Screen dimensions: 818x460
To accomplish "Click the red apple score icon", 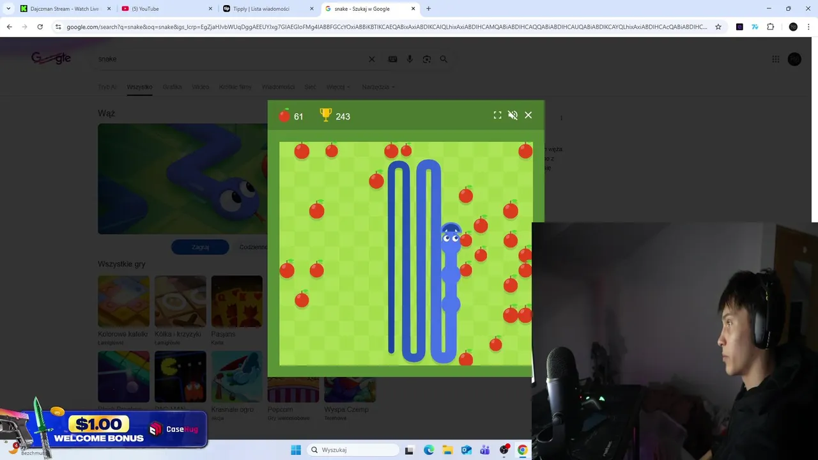I will 284,116.
